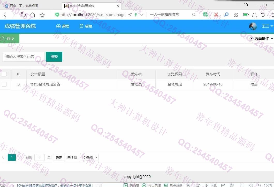
Task: Click the share icon in address bar
Action: [130, 15]
